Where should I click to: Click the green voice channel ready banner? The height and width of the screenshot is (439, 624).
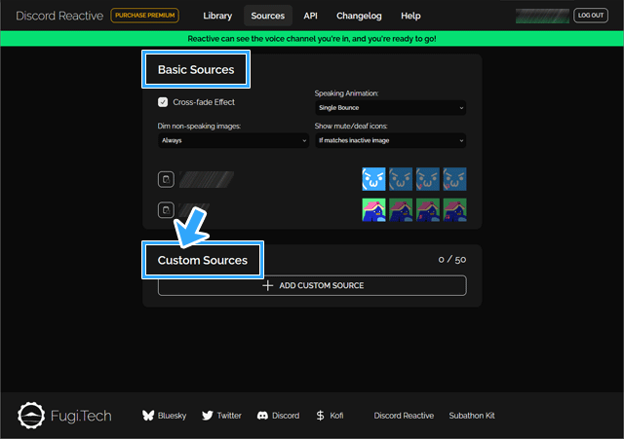pyautogui.click(x=312, y=39)
